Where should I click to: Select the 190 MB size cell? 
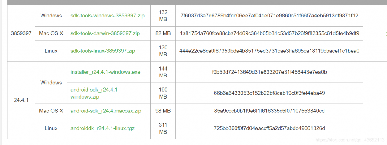pos(163,93)
